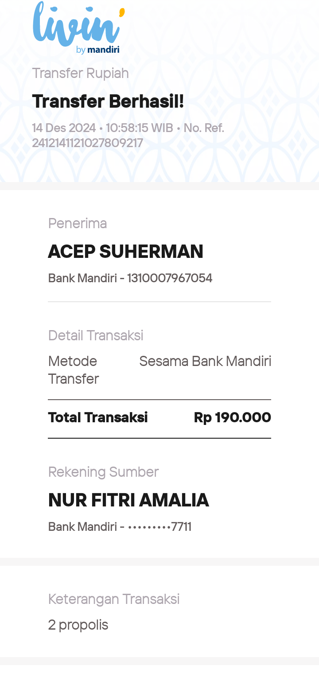Select the Metode Transfer label

(x=74, y=370)
